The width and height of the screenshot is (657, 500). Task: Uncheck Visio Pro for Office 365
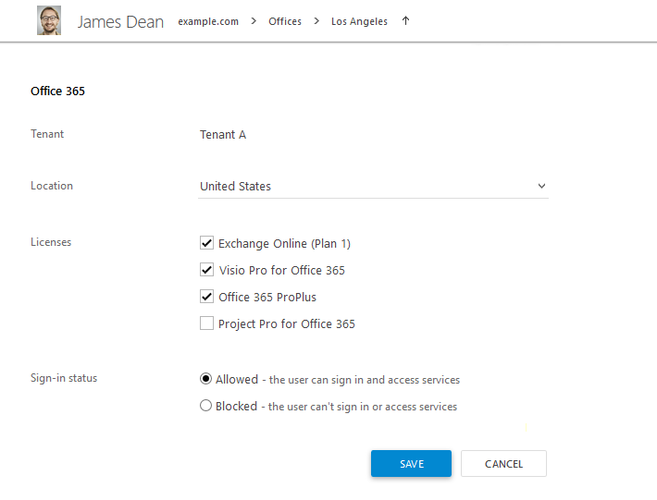[x=206, y=270]
